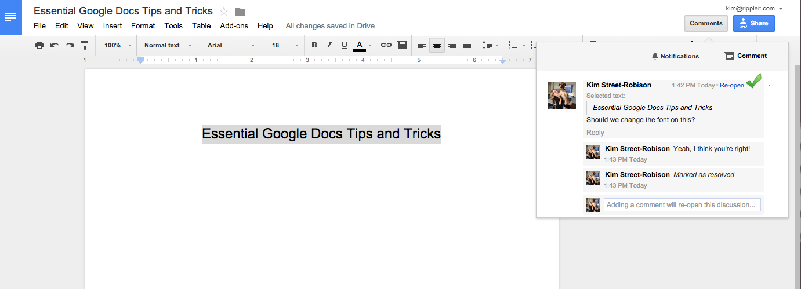Click Reply under the comment
This screenshot has height=289, width=801.
click(x=595, y=133)
